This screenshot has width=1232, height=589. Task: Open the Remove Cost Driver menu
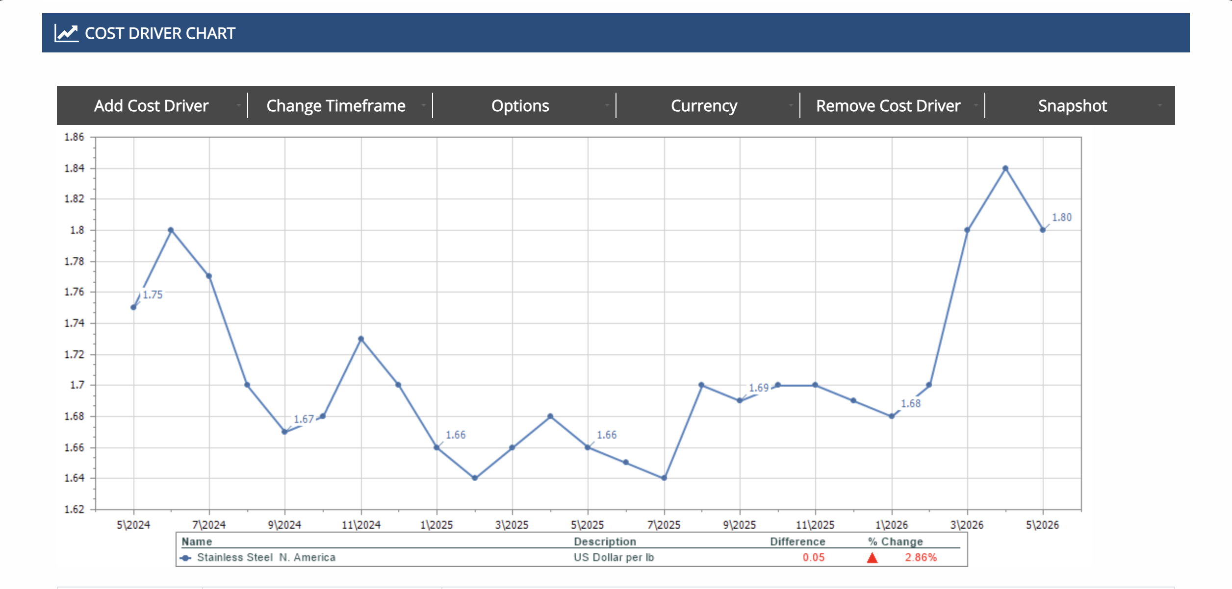point(888,106)
